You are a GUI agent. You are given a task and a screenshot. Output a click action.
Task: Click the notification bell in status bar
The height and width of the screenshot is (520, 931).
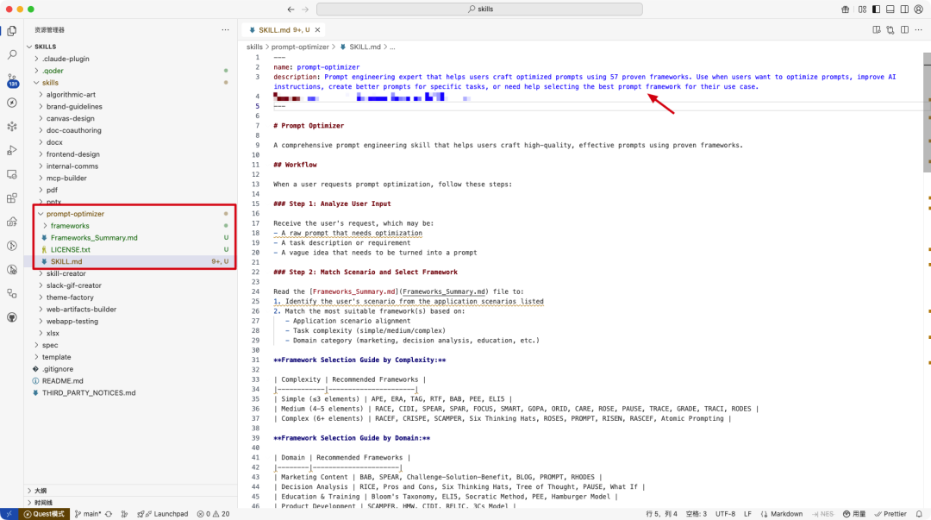point(919,514)
